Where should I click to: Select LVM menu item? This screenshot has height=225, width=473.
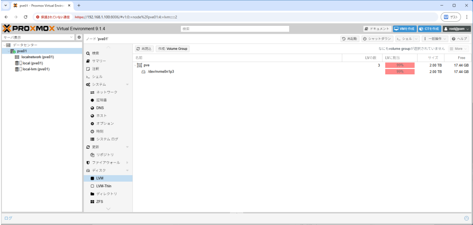click(x=108, y=178)
